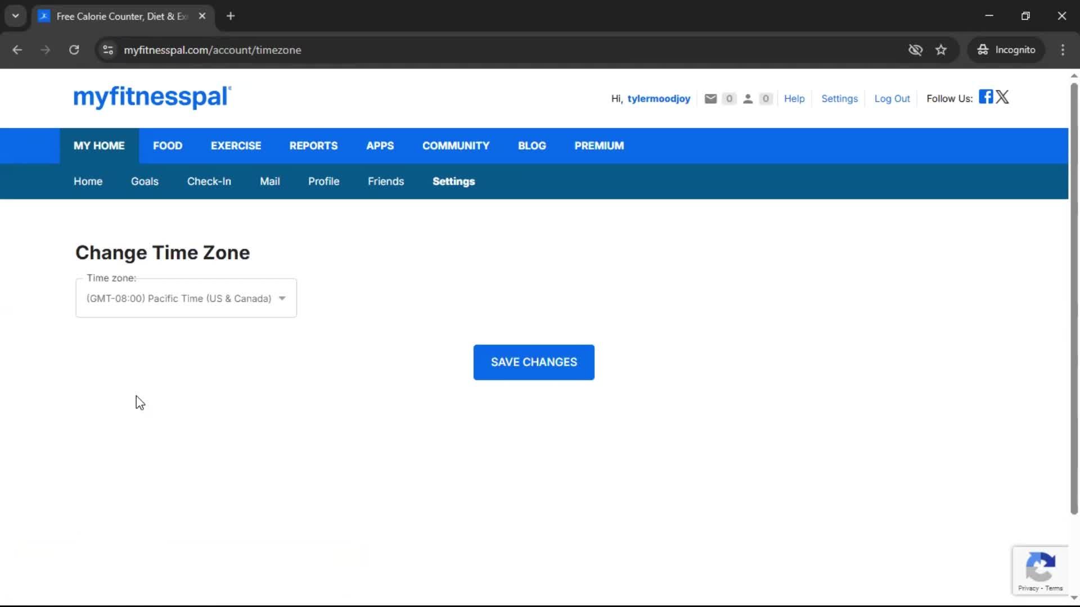Image resolution: width=1080 pixels, height=607 pixels.
Task: Click the scrollbar down arrow
Action: click(1074, 599)
